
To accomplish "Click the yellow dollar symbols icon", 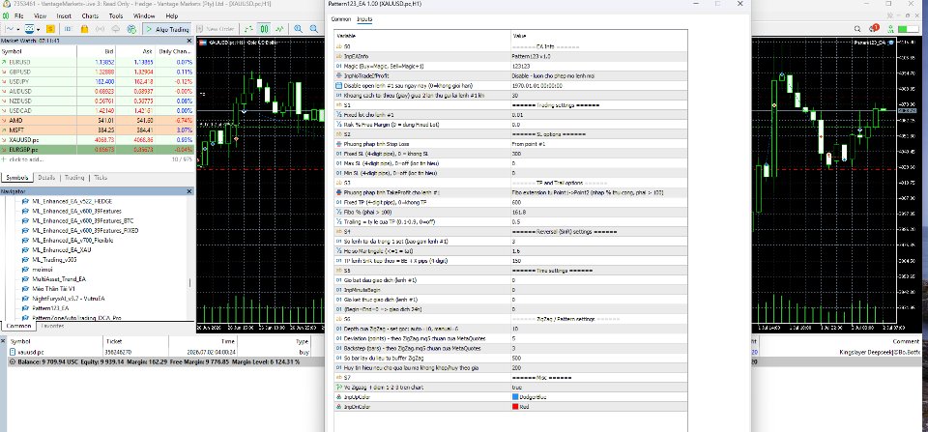I will click(x=50, y=29).
